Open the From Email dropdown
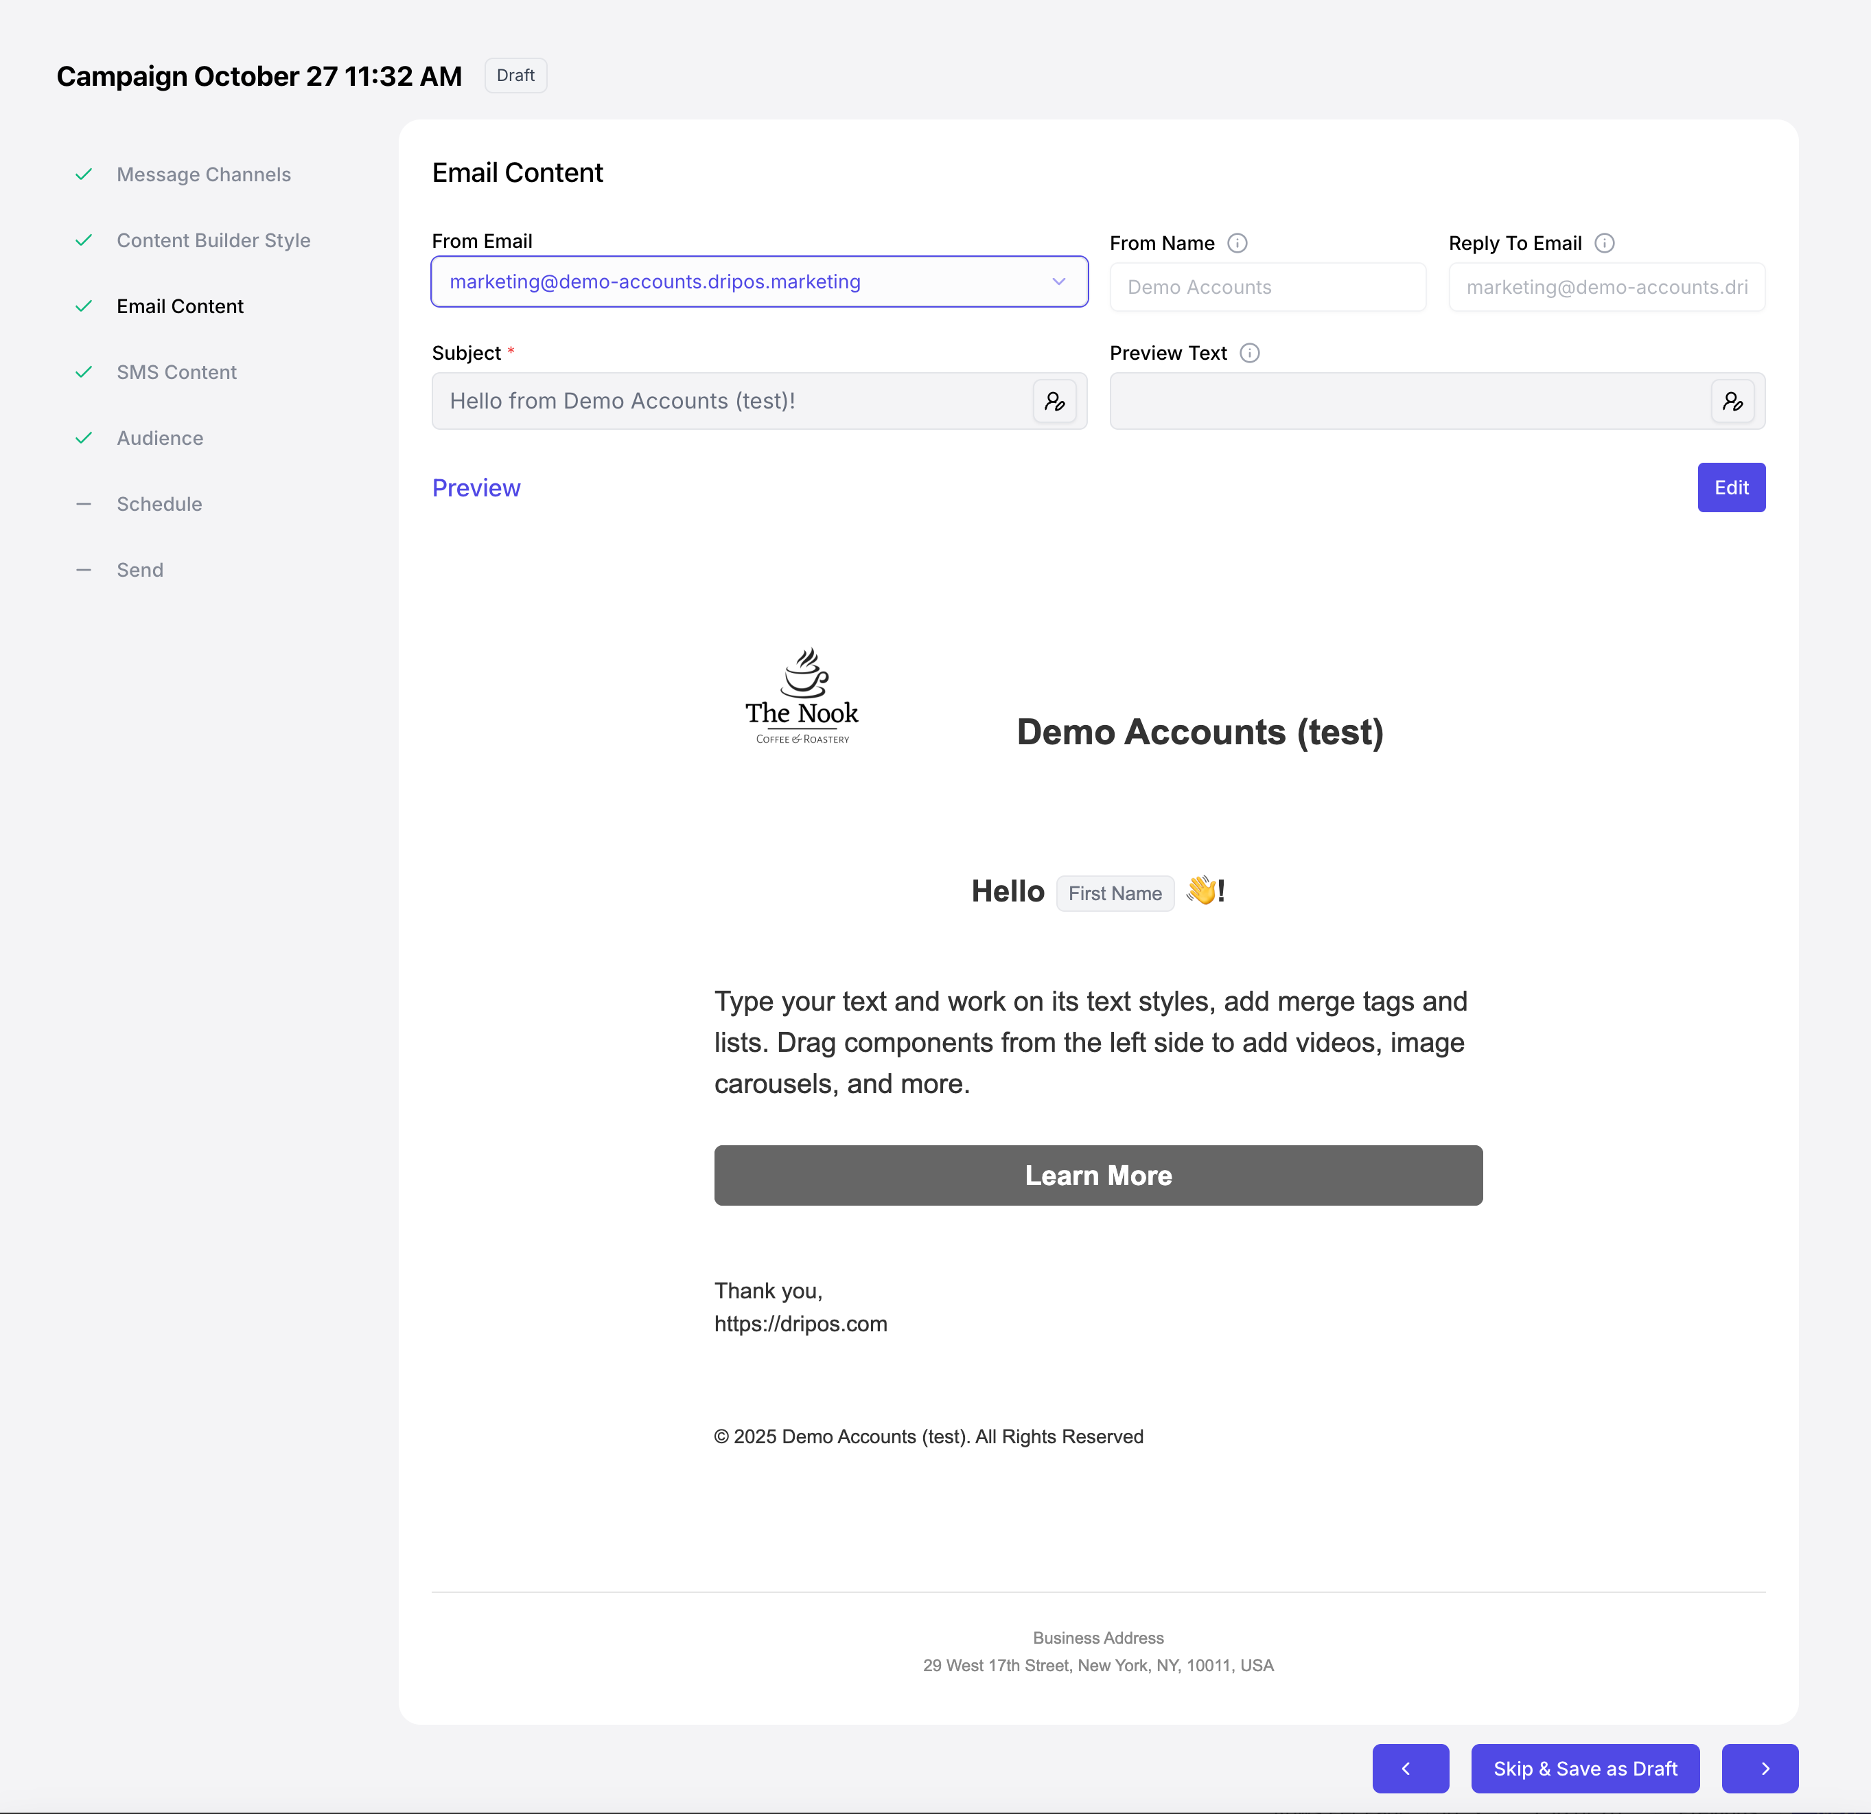Viewport: 1871px width, 1814px height. coord(745,282)
